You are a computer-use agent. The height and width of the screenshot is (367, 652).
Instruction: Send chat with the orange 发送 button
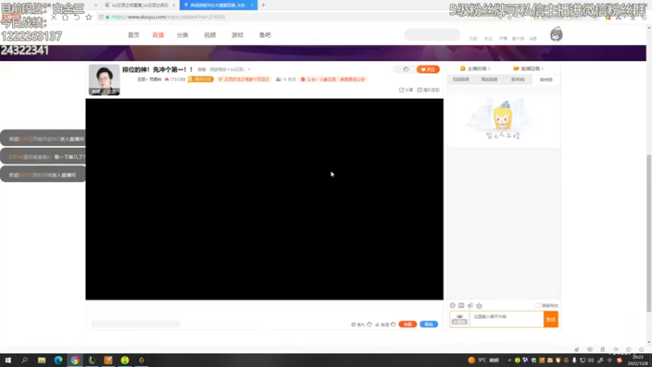(551, 319)
